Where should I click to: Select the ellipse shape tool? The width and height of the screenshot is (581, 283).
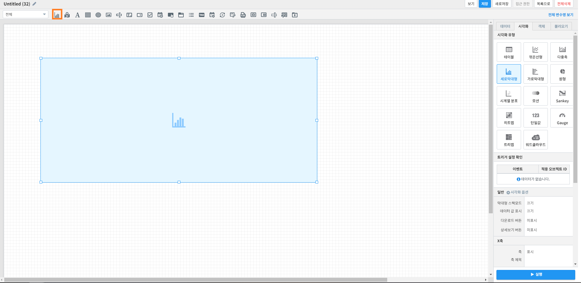[x=98, y=15]
